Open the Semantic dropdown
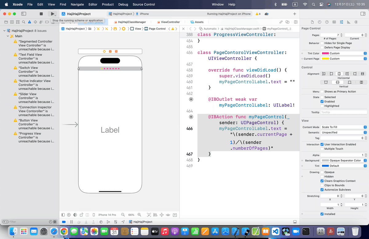 (x=344, y=133)
